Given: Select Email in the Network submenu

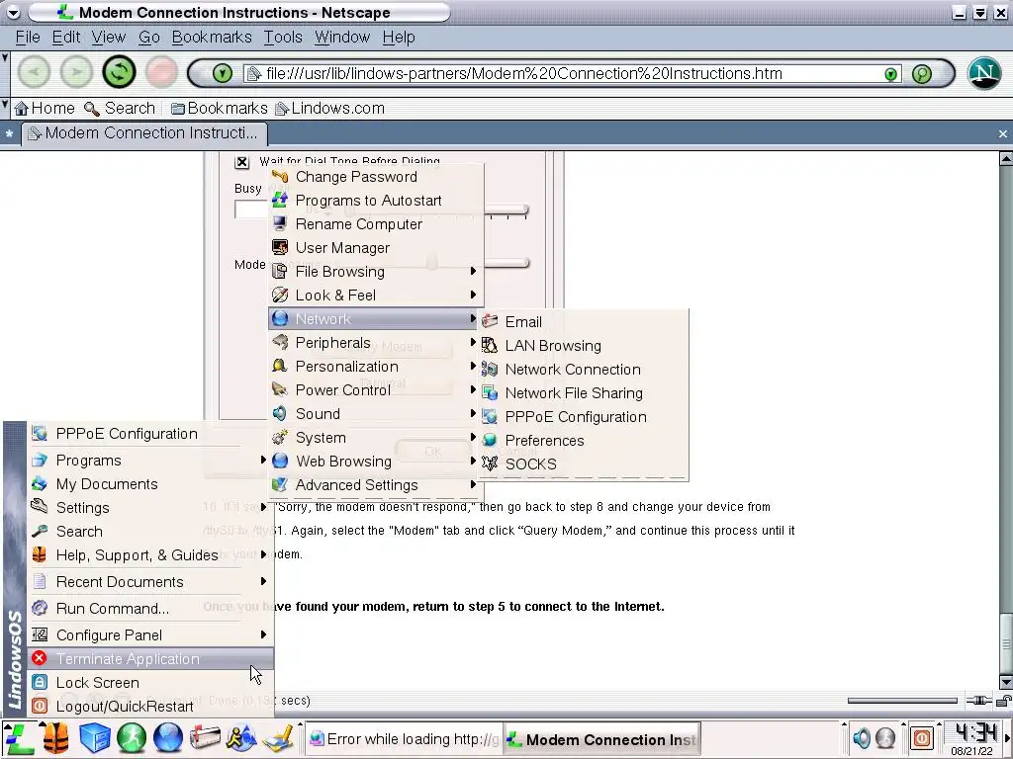Looking at the screenshot, I should pyautogui.click(x=584, y=322).
